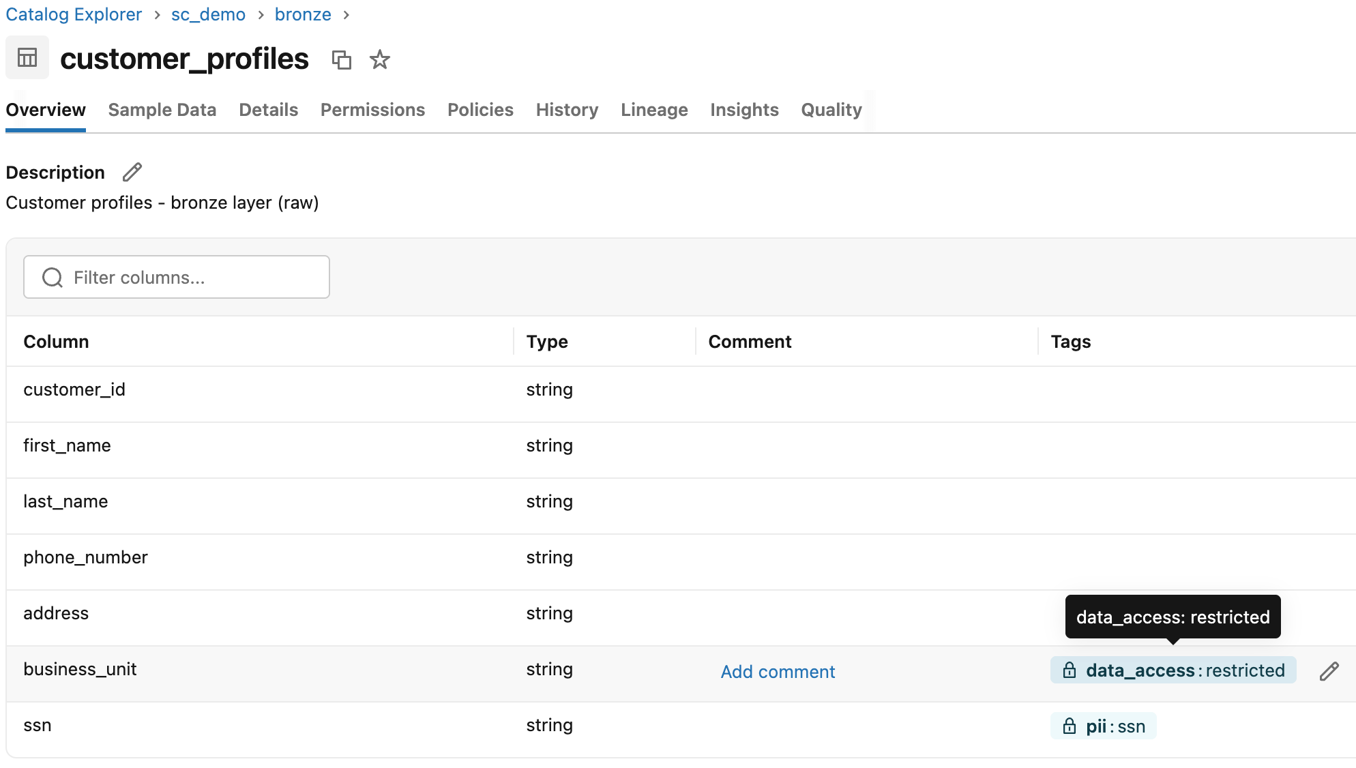
Task: Select the Lineage tab
Action: 653,110
